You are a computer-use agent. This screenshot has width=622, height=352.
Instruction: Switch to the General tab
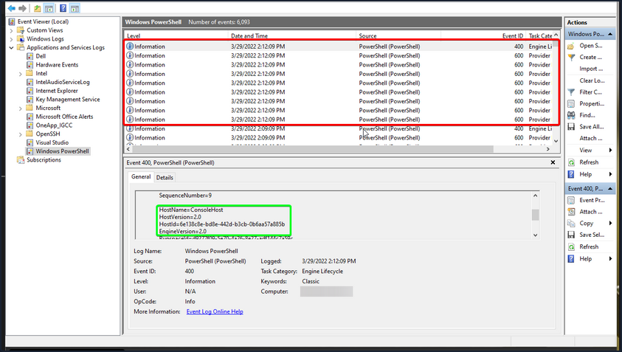tap(141, 177)
